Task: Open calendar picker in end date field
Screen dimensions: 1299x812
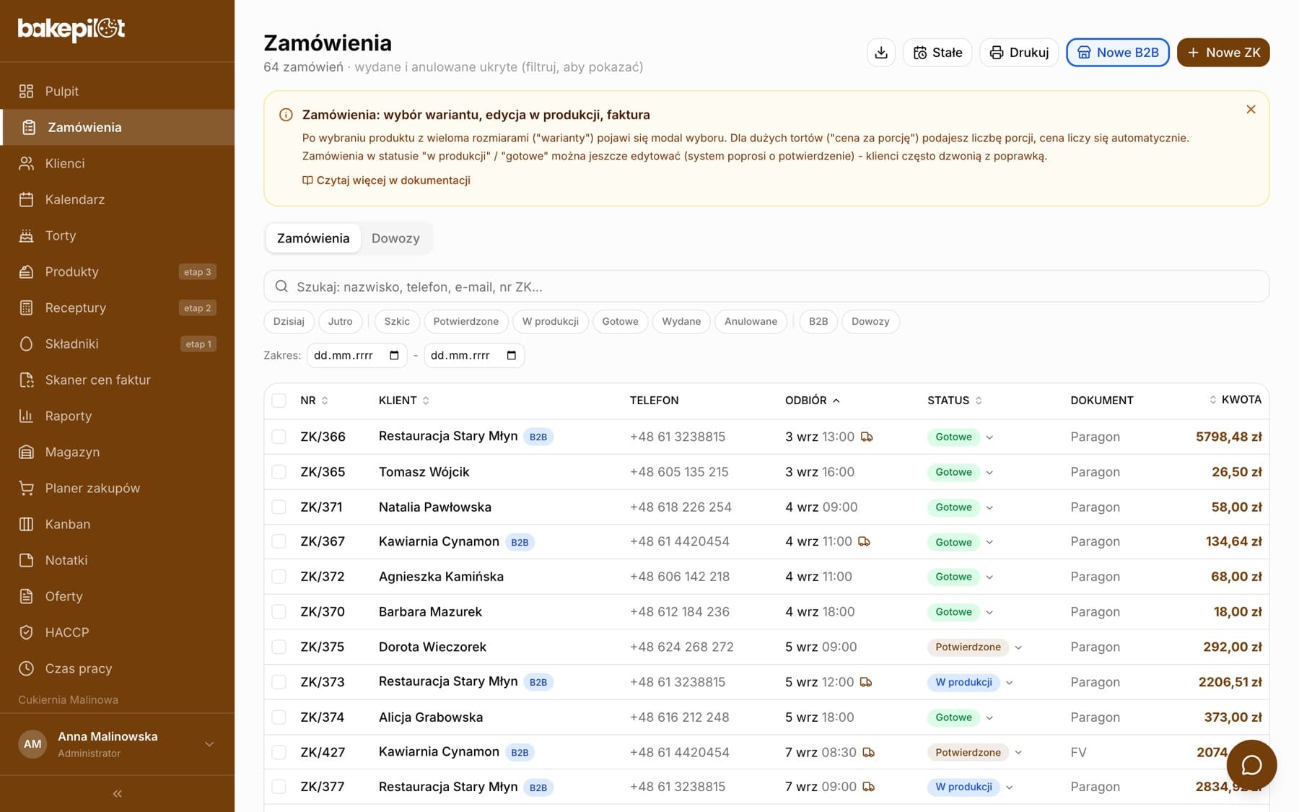Action: (511, 355)
